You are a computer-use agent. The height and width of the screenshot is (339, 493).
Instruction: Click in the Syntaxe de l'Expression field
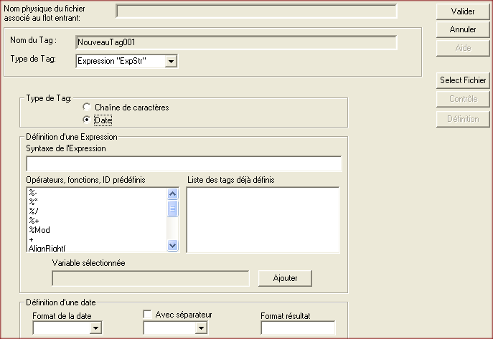(x=183, y=163)
